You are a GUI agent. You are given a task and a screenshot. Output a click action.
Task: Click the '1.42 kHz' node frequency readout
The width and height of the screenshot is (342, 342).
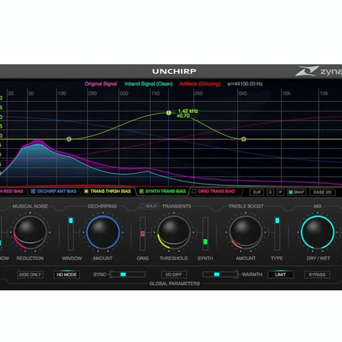click(188, 111)
